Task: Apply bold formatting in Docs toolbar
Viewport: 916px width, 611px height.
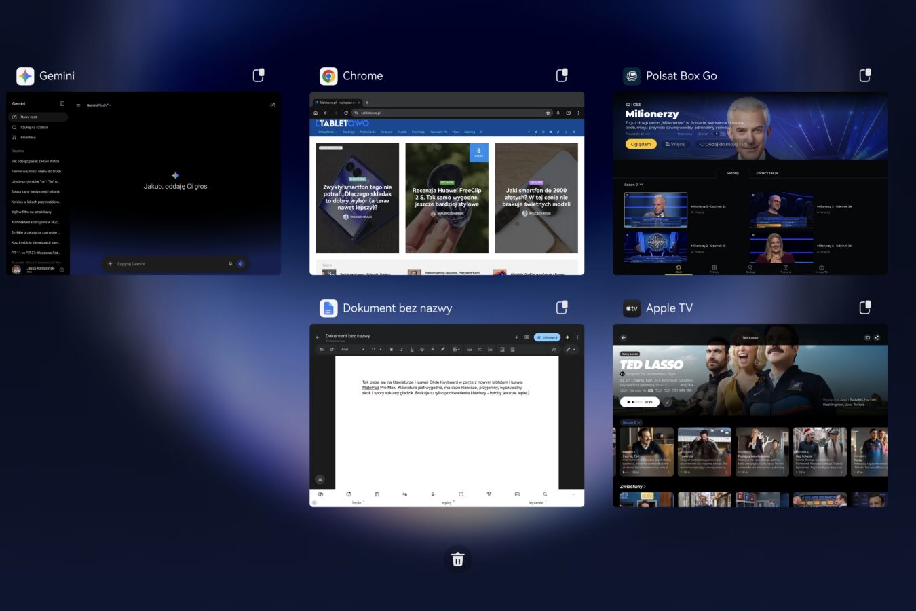Action: click(392, 350)
